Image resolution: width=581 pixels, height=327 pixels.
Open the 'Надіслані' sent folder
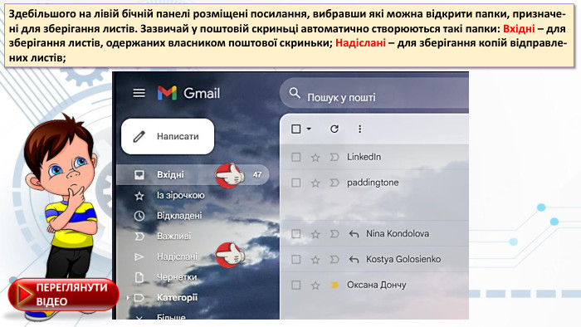(177, 256)
